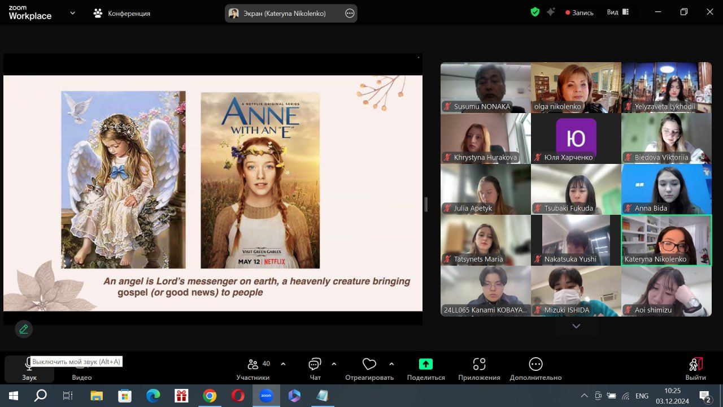Open the Приложения apps menu
The width and height of the screenshot is (723, 407).
[x=479, y=369]
